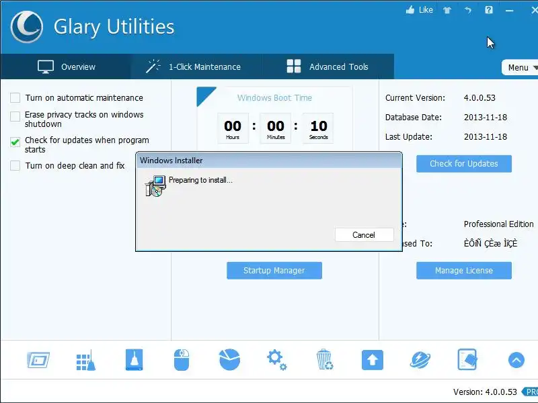Click the status bar Version: 4.0.0.53 text
This screenshot has width=538, height=403.
[x=485, y=392]
